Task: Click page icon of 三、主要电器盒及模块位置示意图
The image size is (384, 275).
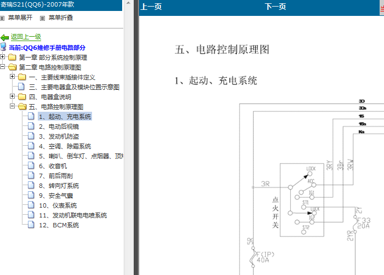Action: point(21,87)
